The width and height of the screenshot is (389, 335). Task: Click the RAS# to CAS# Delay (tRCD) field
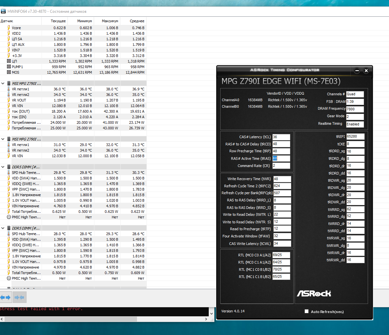click(281, 144)
